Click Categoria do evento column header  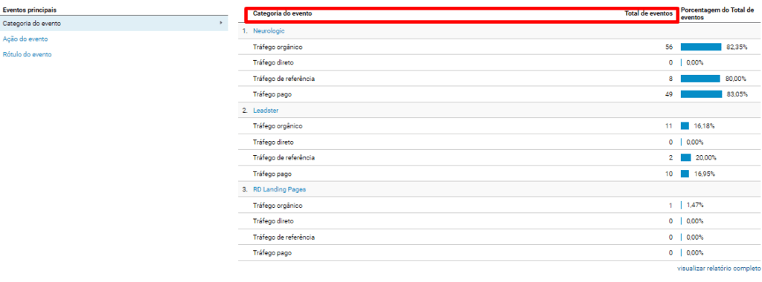(282, 13)
